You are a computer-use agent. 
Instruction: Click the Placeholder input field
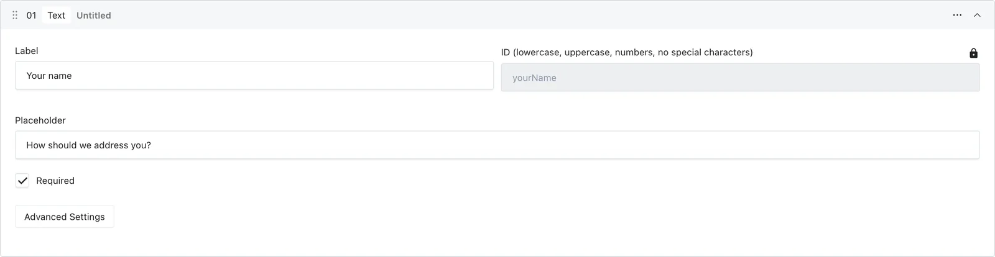pyautogui.click(x=497, y=145)
